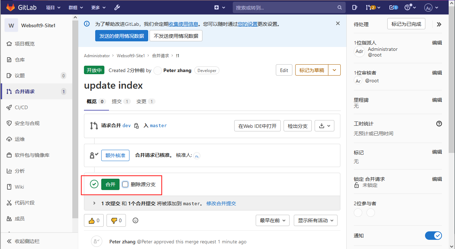Click the thumbs up reaction button

click(x=94, y=220)
